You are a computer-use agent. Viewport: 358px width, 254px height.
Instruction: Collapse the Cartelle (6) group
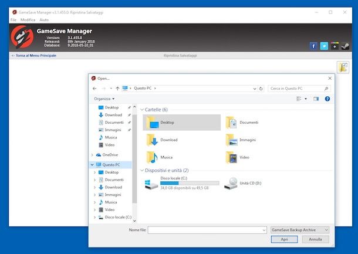click(x=141, y=110)
